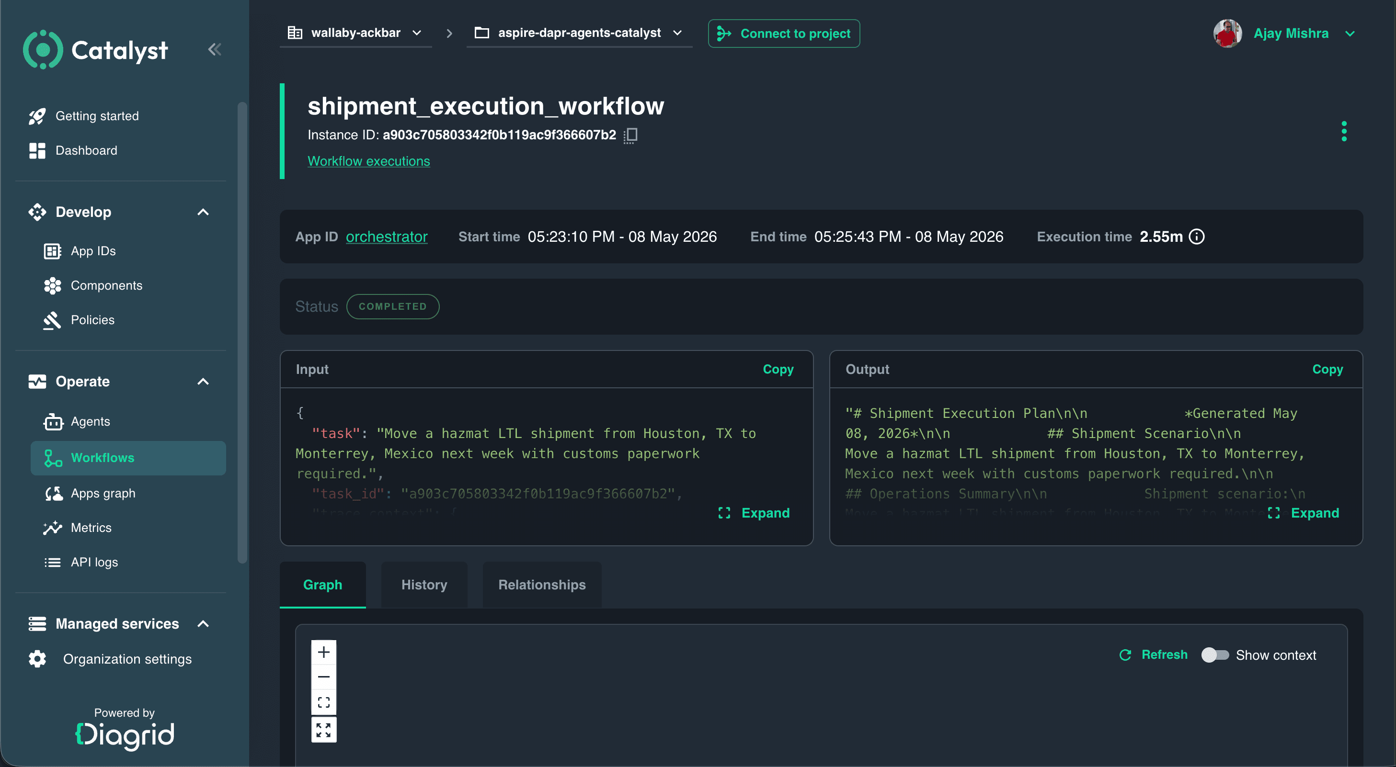Collapse the Develop section chevron

pyautogui.click(x=203, y=212)
